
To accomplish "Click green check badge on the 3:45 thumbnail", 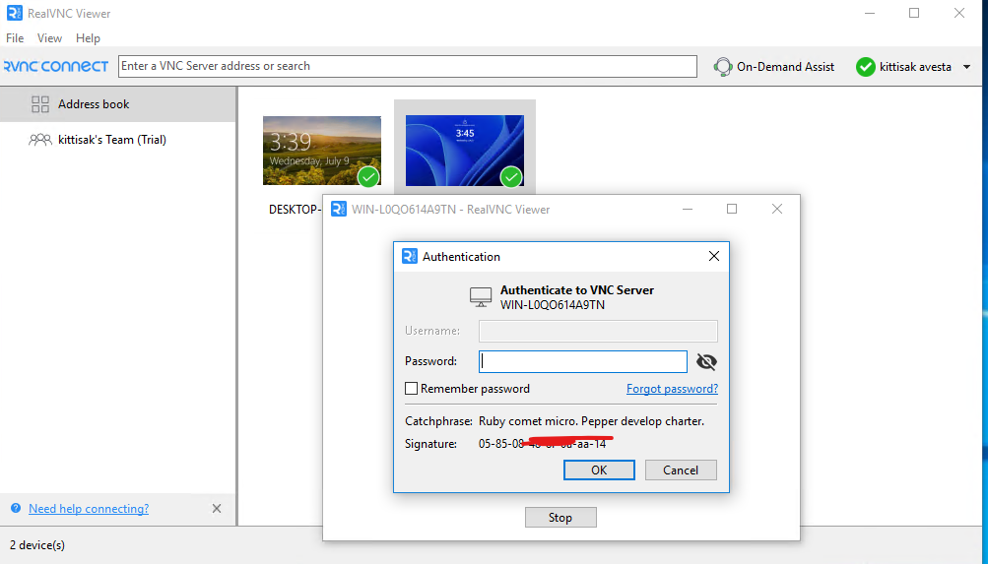I will point(511,177).
